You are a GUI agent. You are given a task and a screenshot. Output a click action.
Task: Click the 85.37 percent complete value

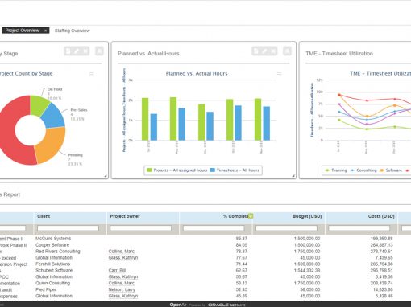241,239
